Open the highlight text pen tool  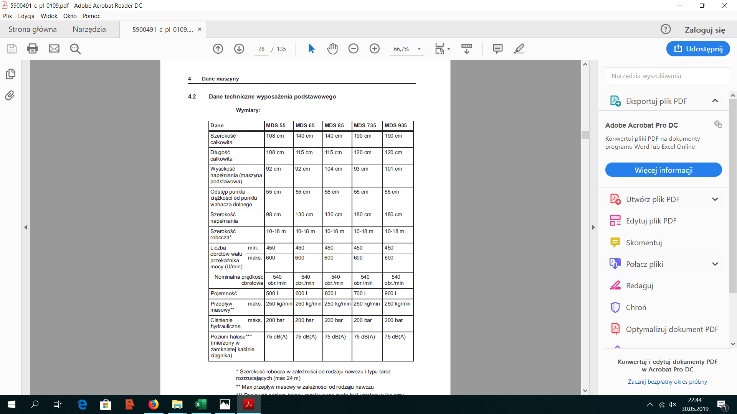click(519, 49)
